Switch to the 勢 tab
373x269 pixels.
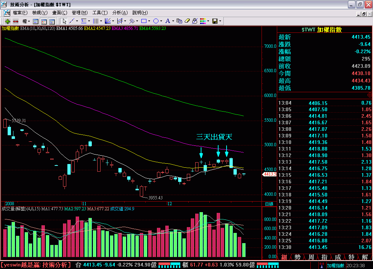click(298, 257)
